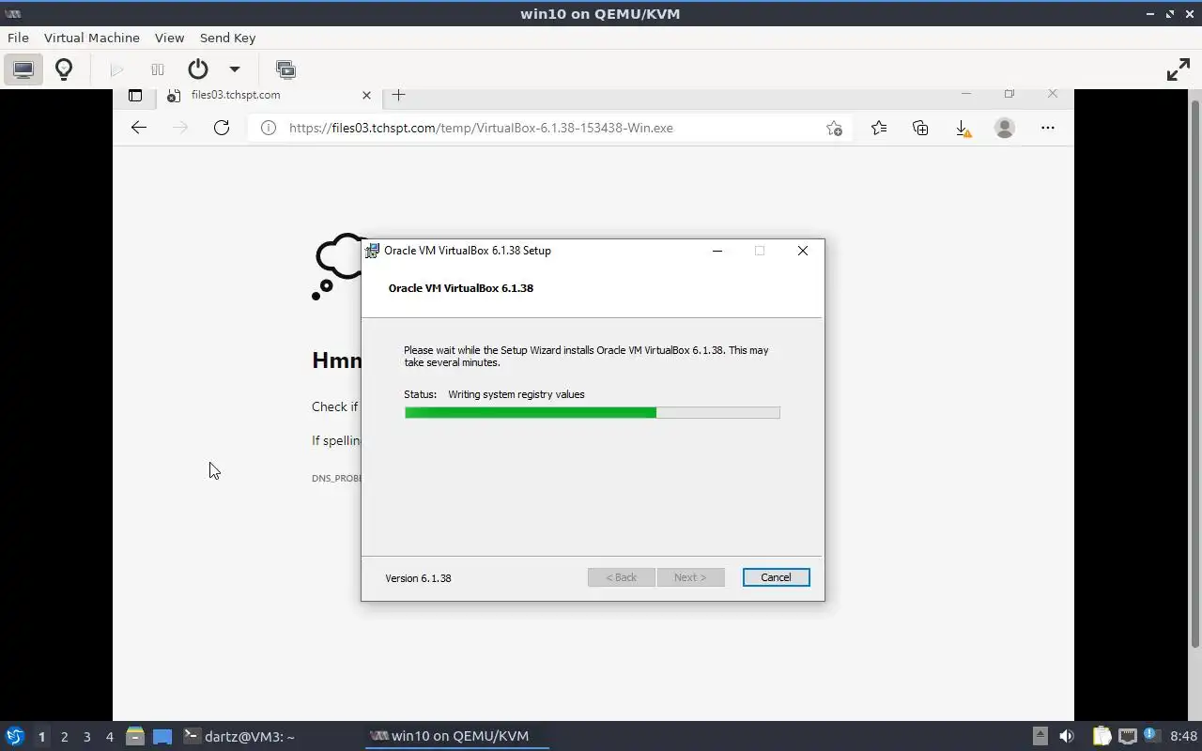Add this page to favorites star
The image size is (1202, 751).
834,129
